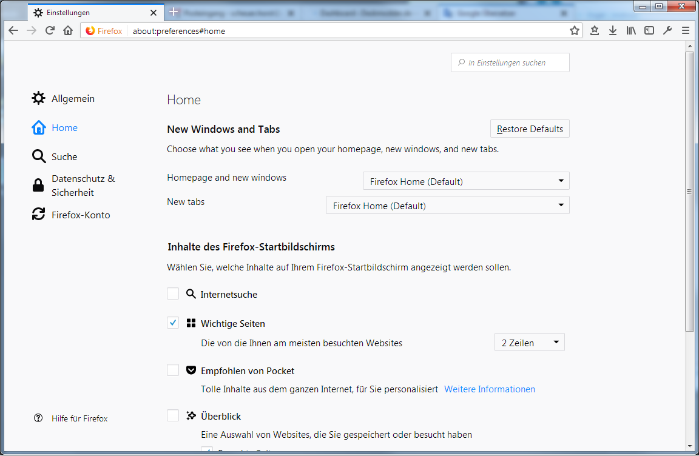Click the "Inhalte des Firefox-Startbildschirms" heading
Screen dimensions: 699x456
[251, 247]
